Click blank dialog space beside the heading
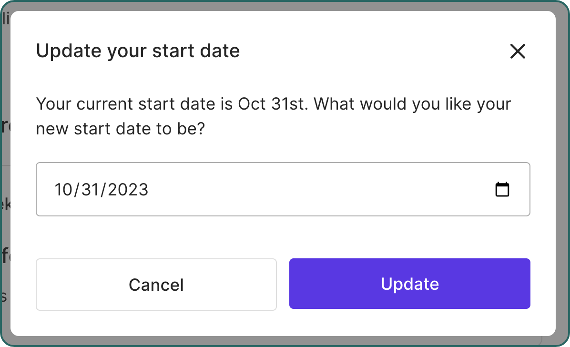The height and width of the screenshot is (347, 570). click(372, 51)
